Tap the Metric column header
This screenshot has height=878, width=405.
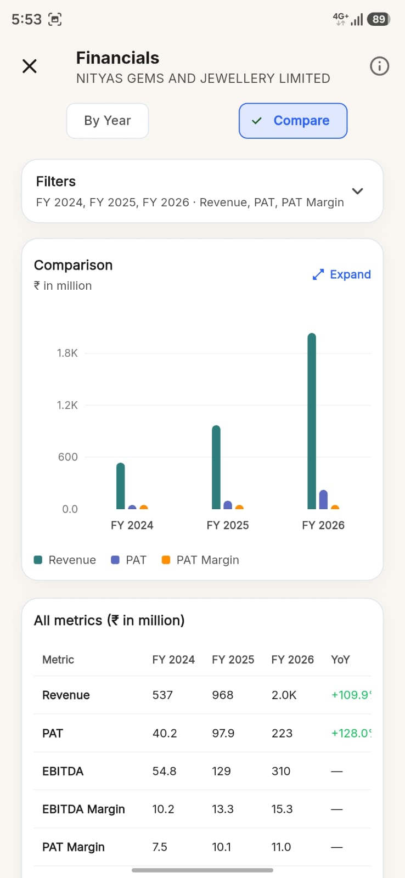point(58,660)
